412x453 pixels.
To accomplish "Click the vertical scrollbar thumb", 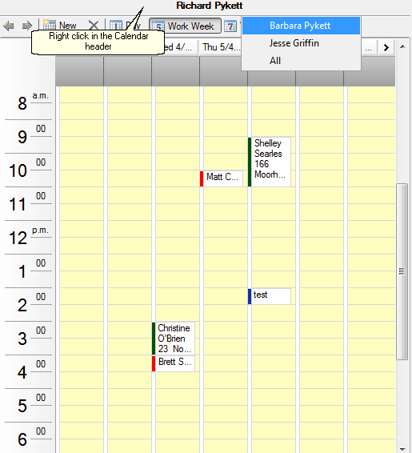I will [402, 271].
